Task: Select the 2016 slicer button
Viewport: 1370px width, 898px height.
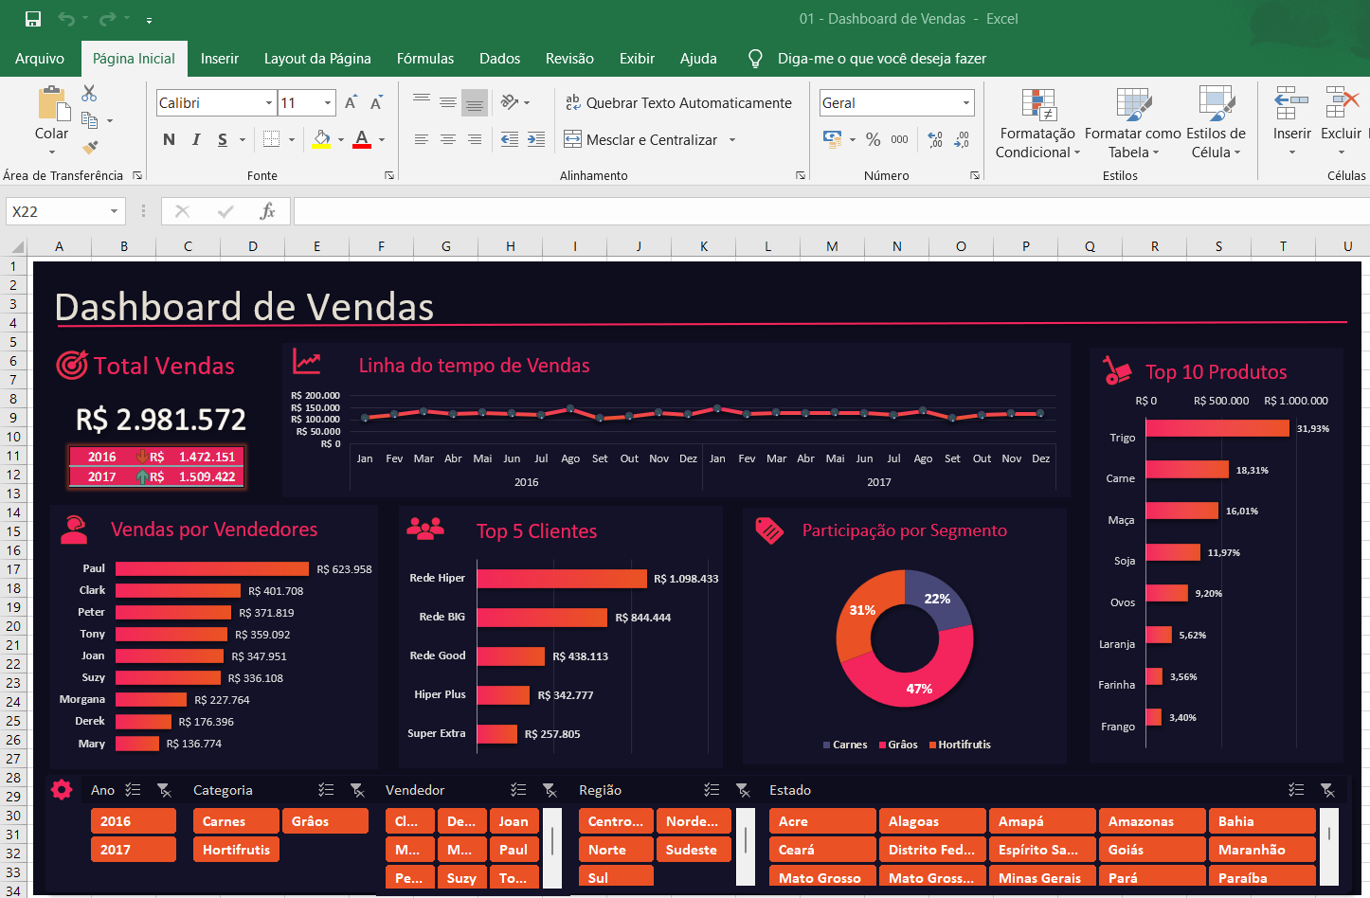Action: (134, 821)
